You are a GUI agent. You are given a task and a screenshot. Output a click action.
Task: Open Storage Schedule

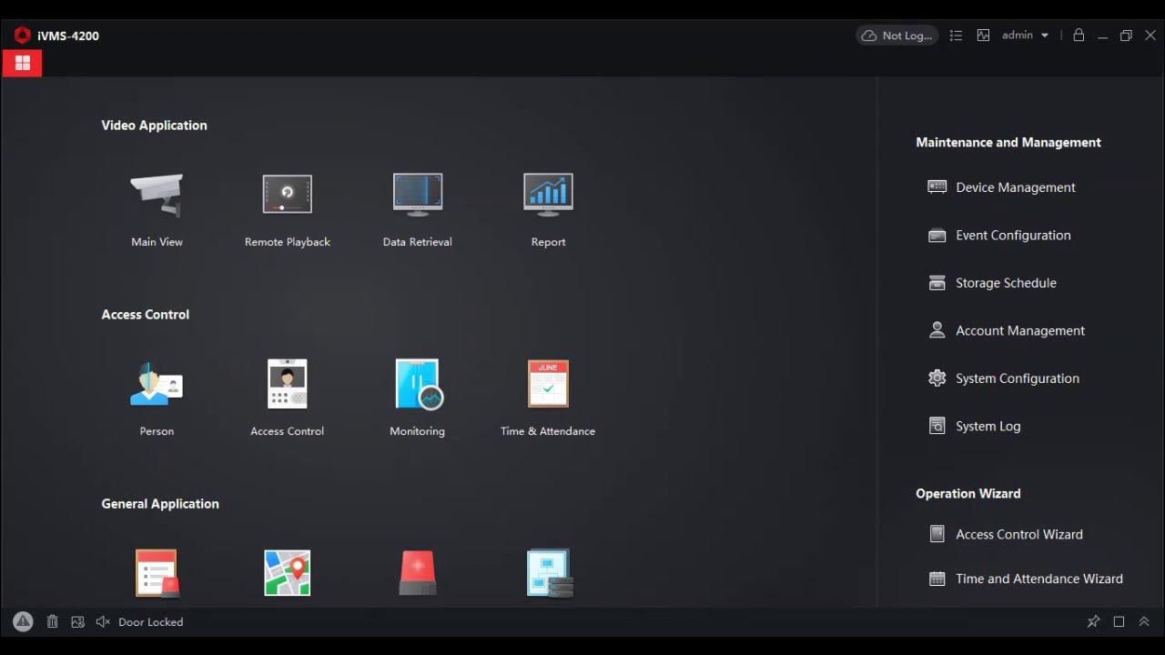[992, 283]
